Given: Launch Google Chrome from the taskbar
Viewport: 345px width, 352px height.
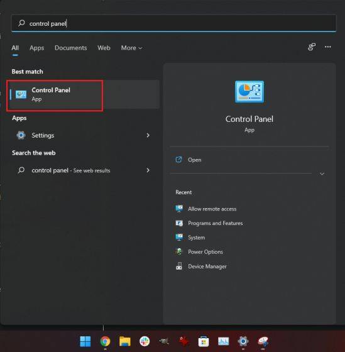Looking at the screenshot, I should [x=105, y=341].
